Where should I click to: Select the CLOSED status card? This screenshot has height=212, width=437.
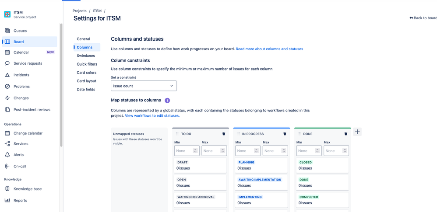[322, 165]
